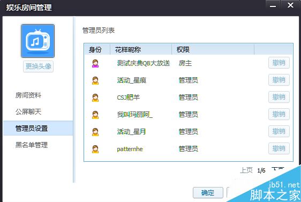Click the owner icon for 测试庆典QB大放送
This screenshot has height=202, width=301.
pyautogui.click(x=95, y=63)
